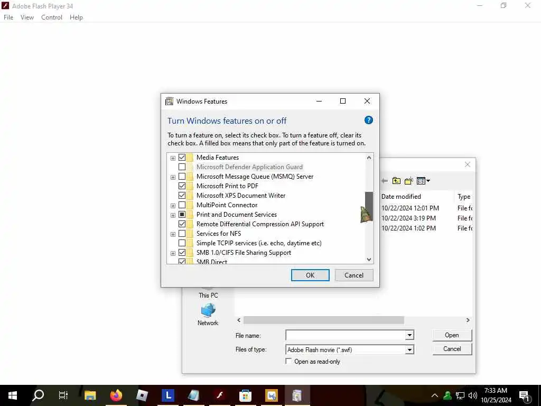Open Microsoft Store from the taskbar
This screenshot has height=406, width=541.
(245, 395)
